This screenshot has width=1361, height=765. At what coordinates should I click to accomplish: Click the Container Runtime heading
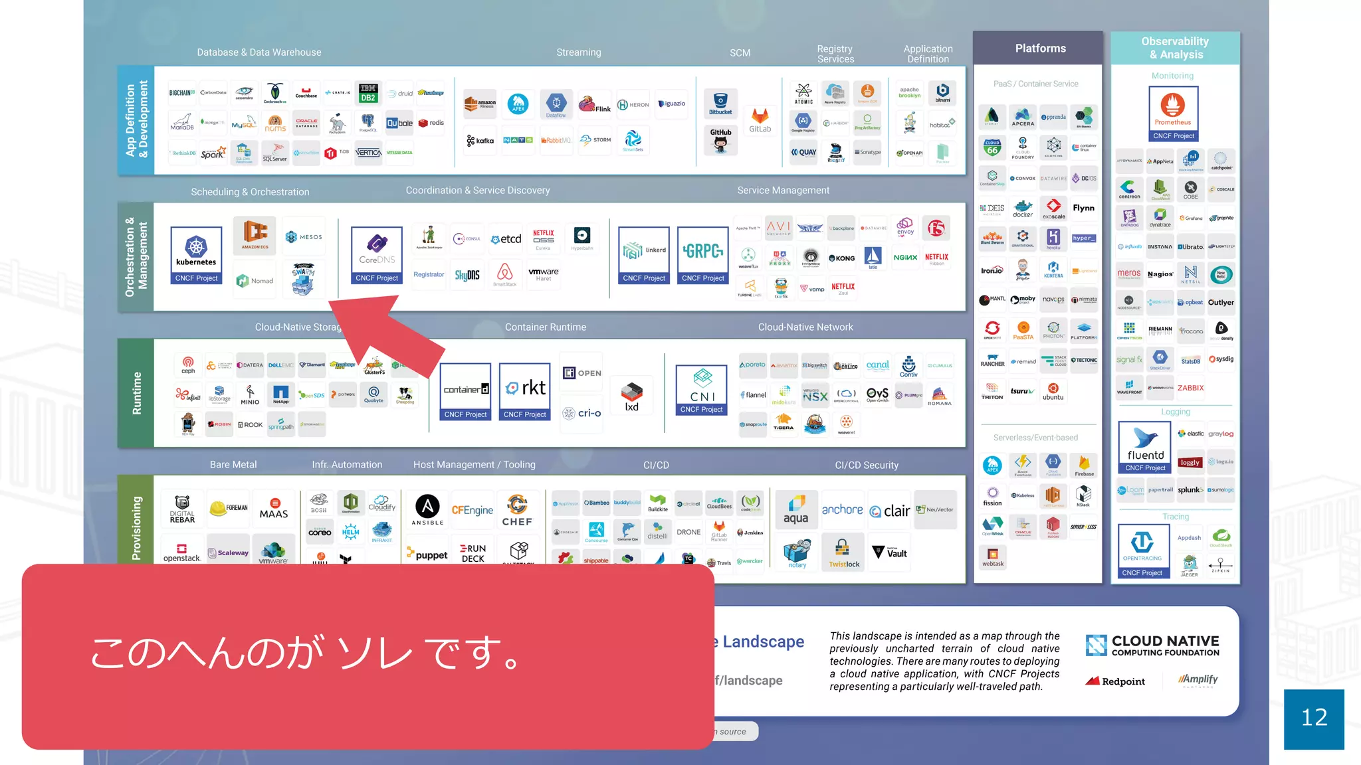[546, 327]
